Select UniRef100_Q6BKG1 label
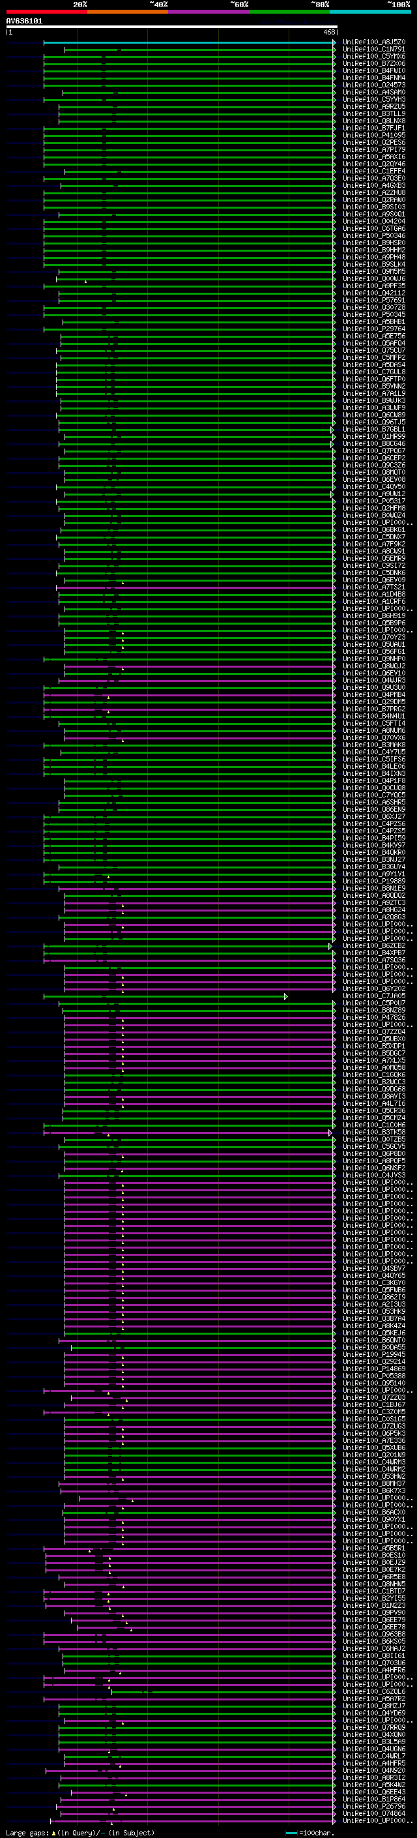The image size is (417, 1838). (x=374, y=530)
